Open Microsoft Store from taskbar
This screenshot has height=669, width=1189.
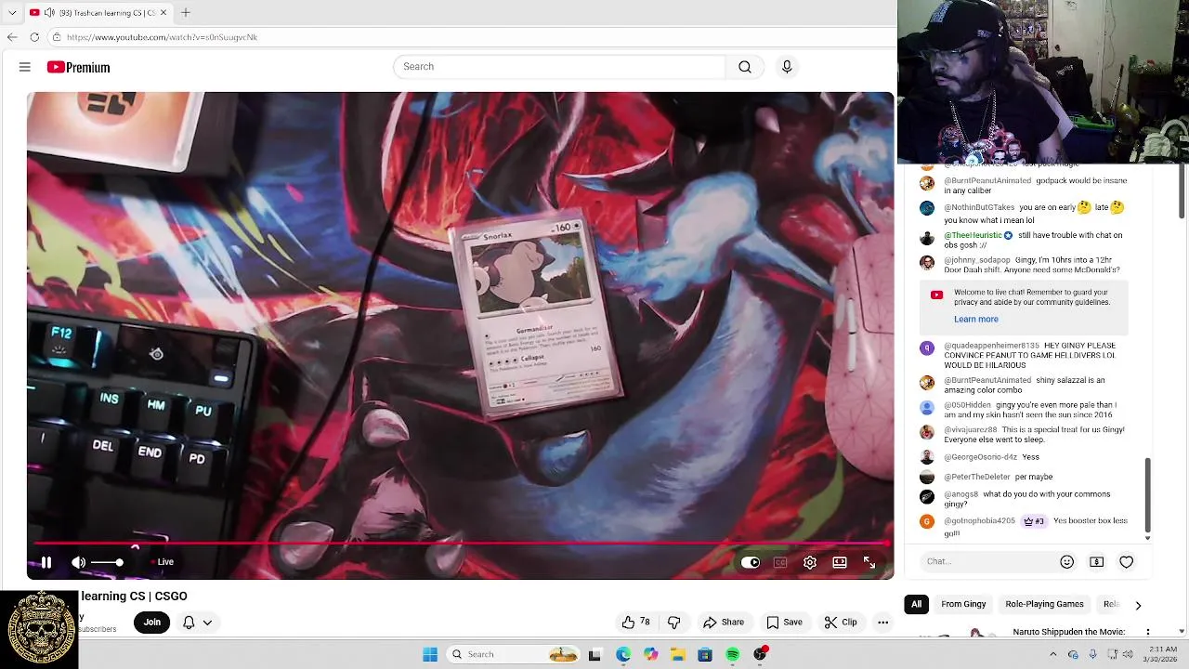pos(705,654)
